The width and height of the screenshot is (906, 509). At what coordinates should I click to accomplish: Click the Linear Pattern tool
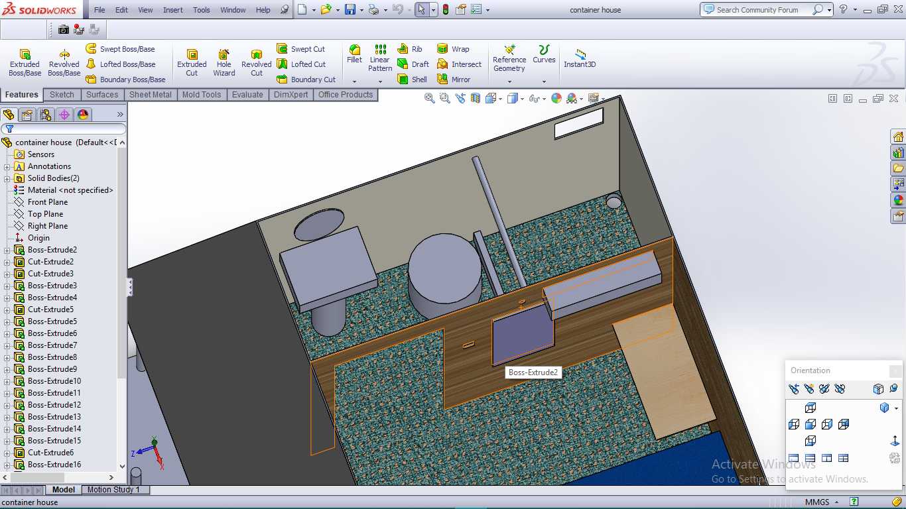click(x=380, y=58)
